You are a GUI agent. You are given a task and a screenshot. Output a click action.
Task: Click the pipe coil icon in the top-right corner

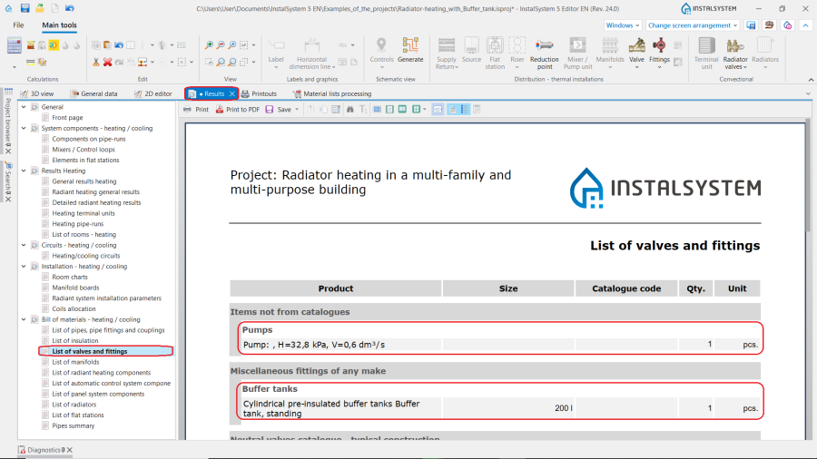point(769,25)
